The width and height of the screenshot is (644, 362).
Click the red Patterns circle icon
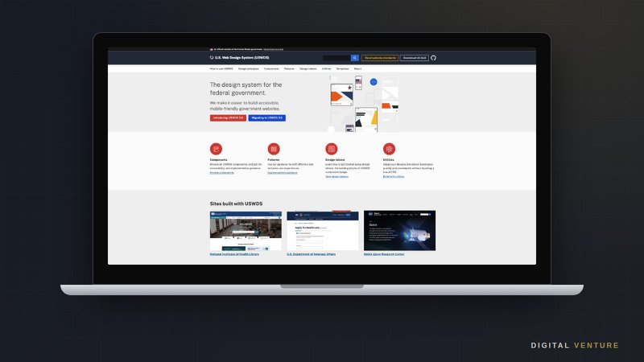274,149
